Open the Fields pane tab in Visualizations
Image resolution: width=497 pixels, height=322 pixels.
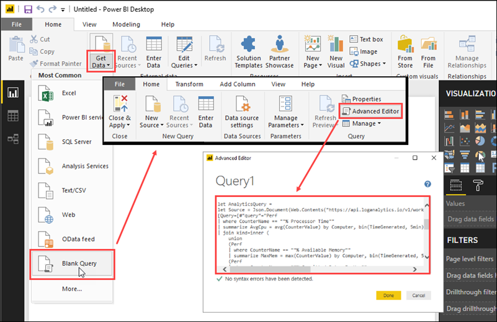point(456,185)
